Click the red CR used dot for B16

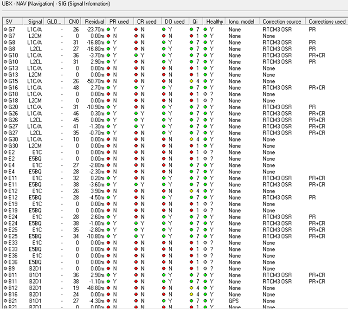point(136,294)
